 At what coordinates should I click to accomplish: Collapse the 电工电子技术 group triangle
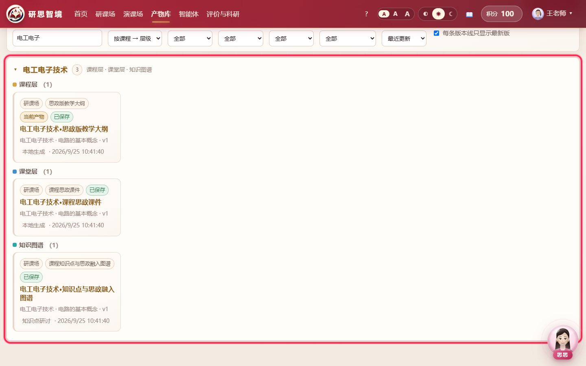click(x=15, y=70)
